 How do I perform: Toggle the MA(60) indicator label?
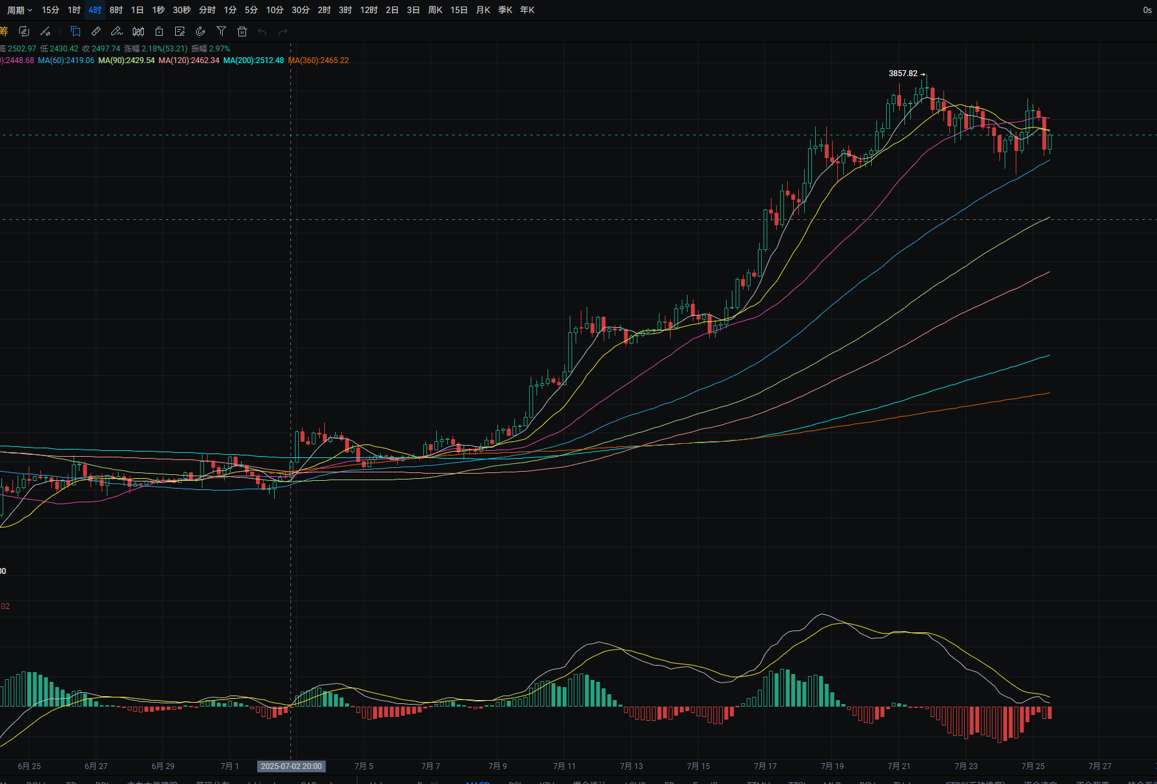pyautogui.click(x=66, y=61)
